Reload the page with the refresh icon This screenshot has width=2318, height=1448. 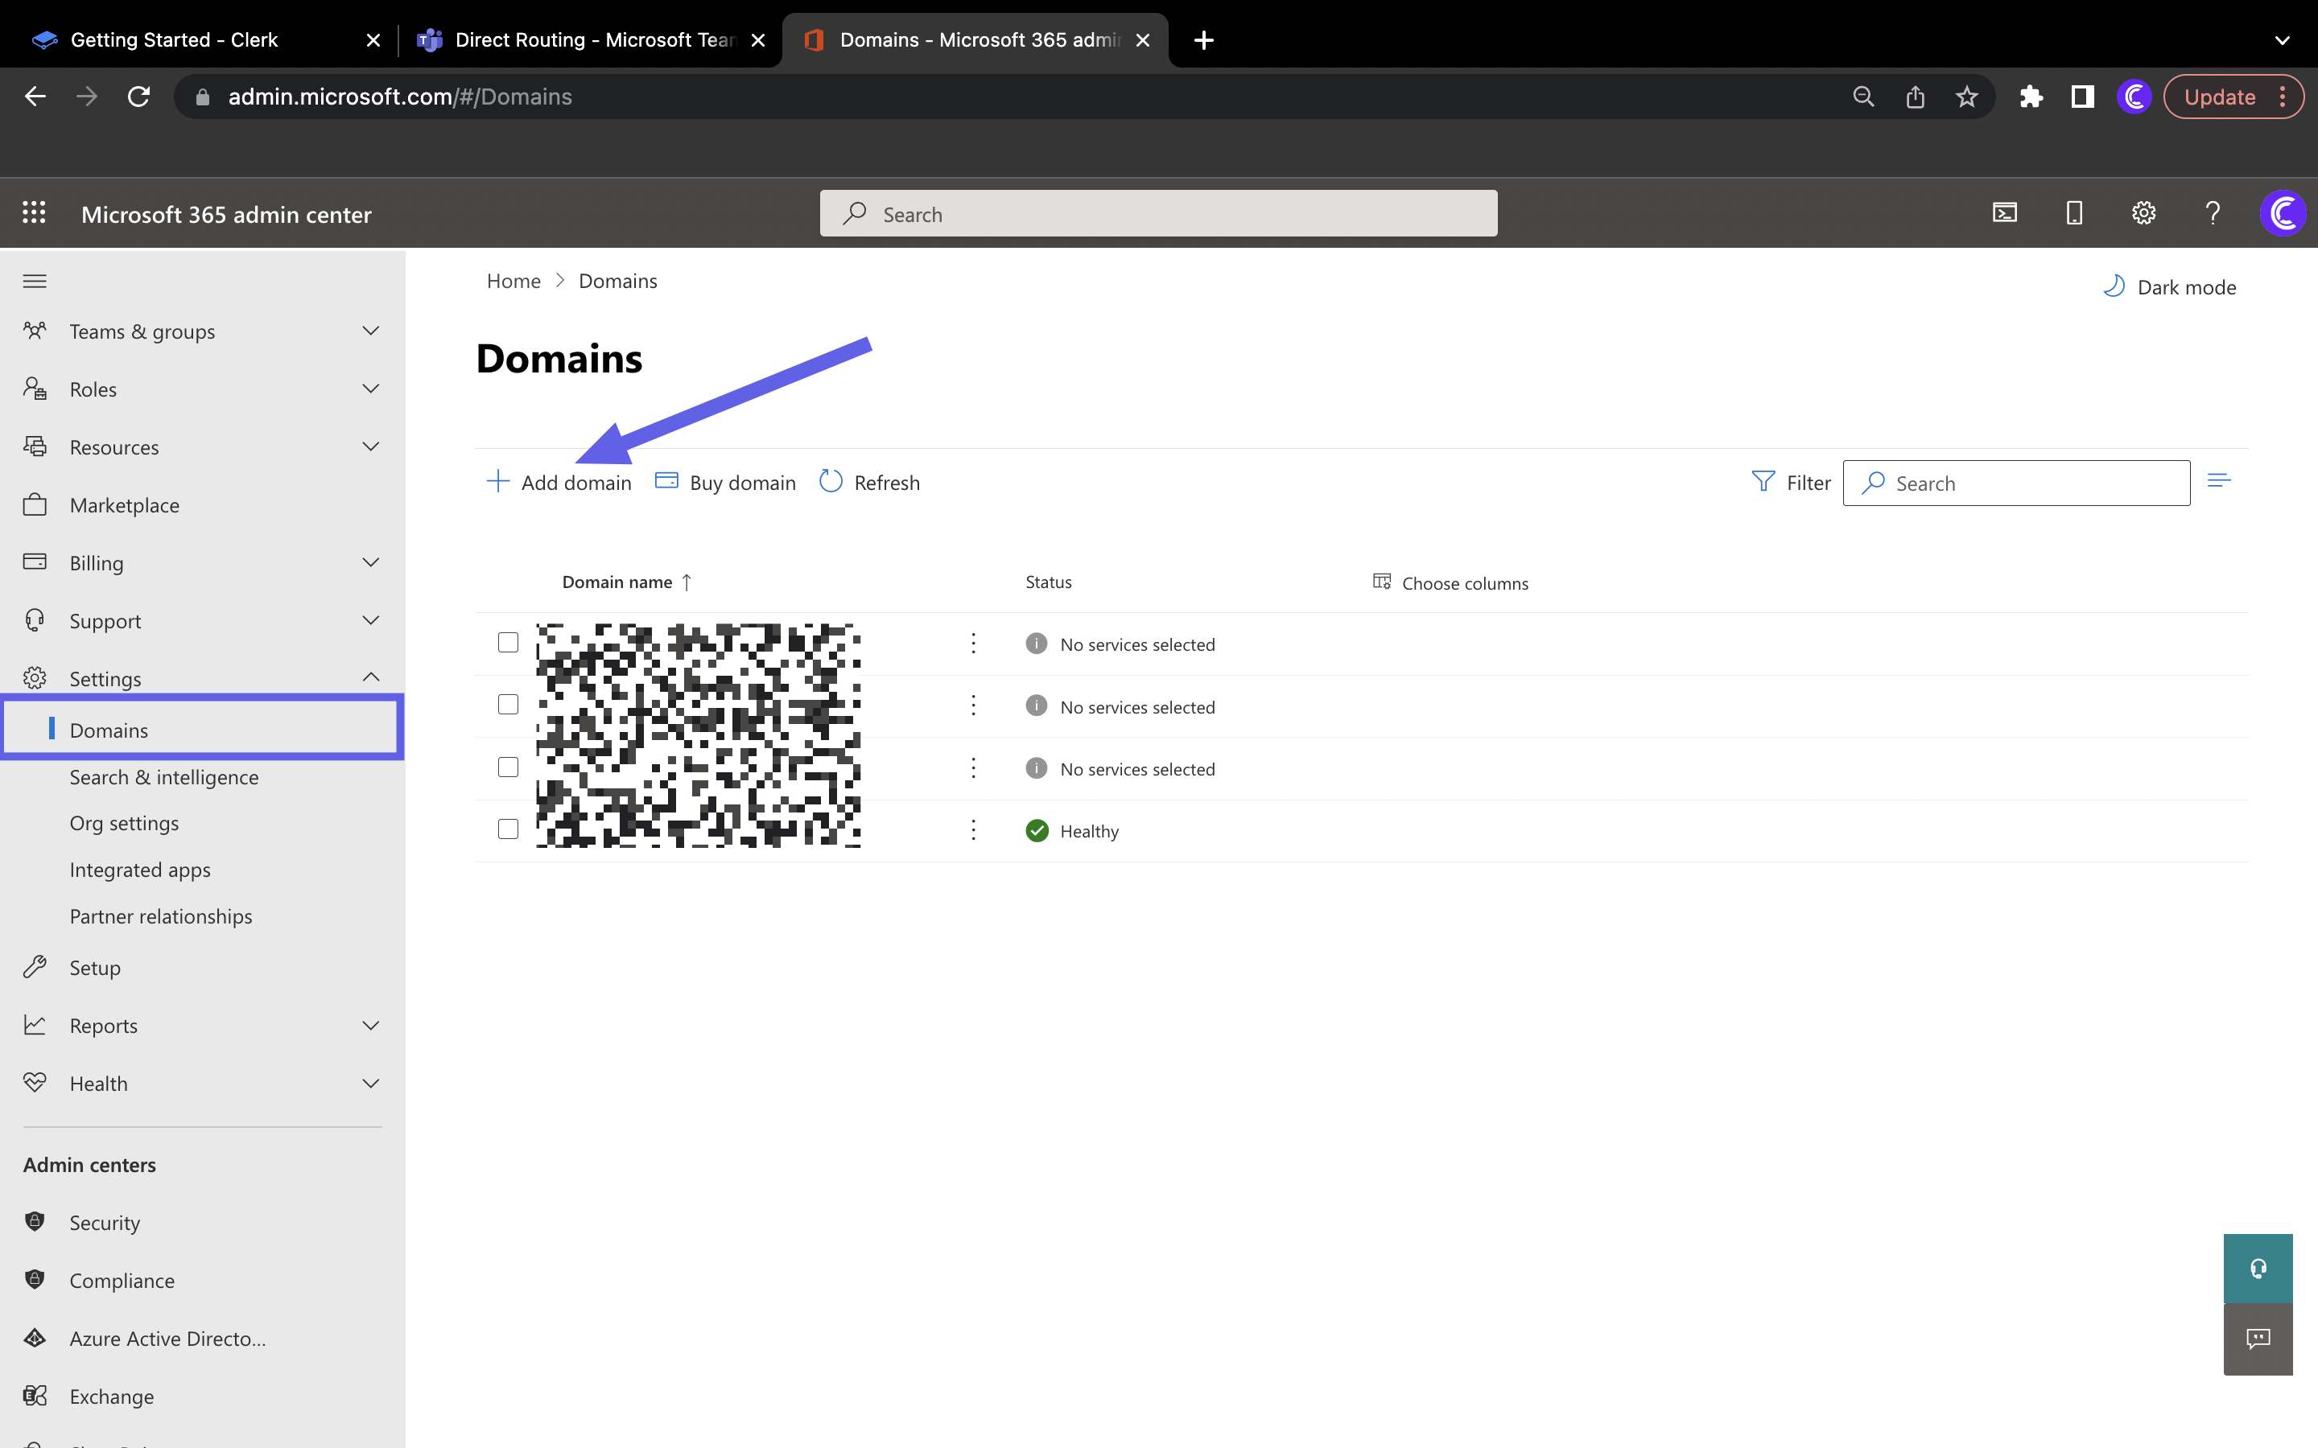(x=139, y=97)
